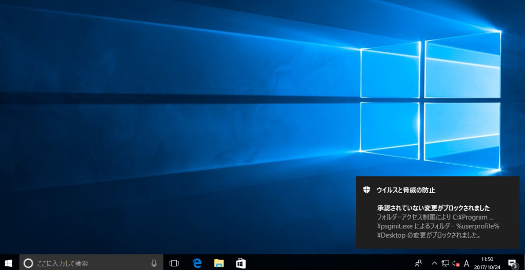
Task: Open the Action Center notifications icon
Action: tap(512, 263)
